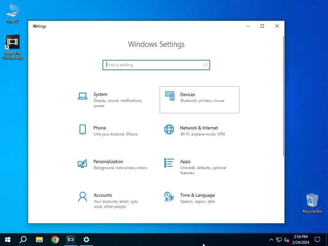This screenshot has width=328, height=246.
Task: Click the search magnifier in Find a setting
Action: click(x=205, y=65)
